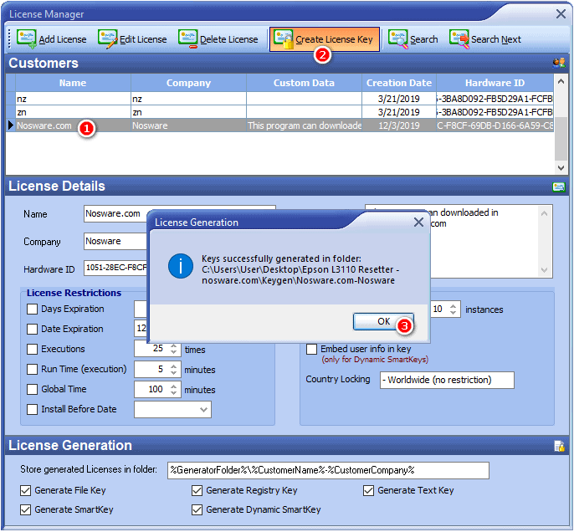The width and height of the screenshot is (574, 532).
Task: Decrease the instances spinner value
Action: click(454, 313)
